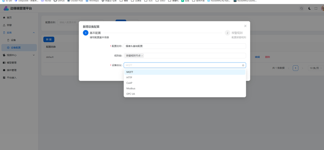This screenshot has width=324, height=150.
Task: Click the 配置名称 input with 摄像头基础配置
Action: (185, 46)
